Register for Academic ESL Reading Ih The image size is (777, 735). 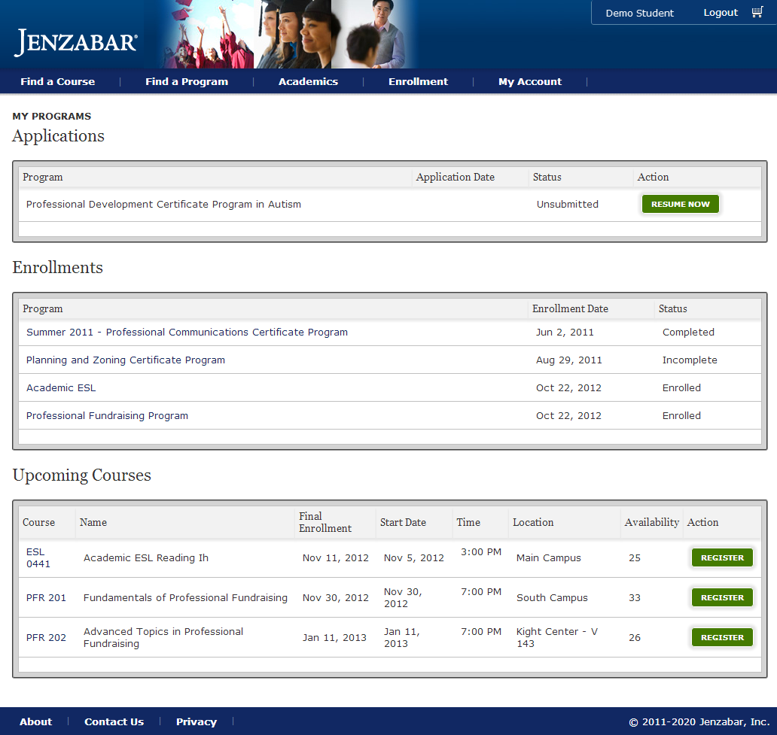(x=721, y=557)
